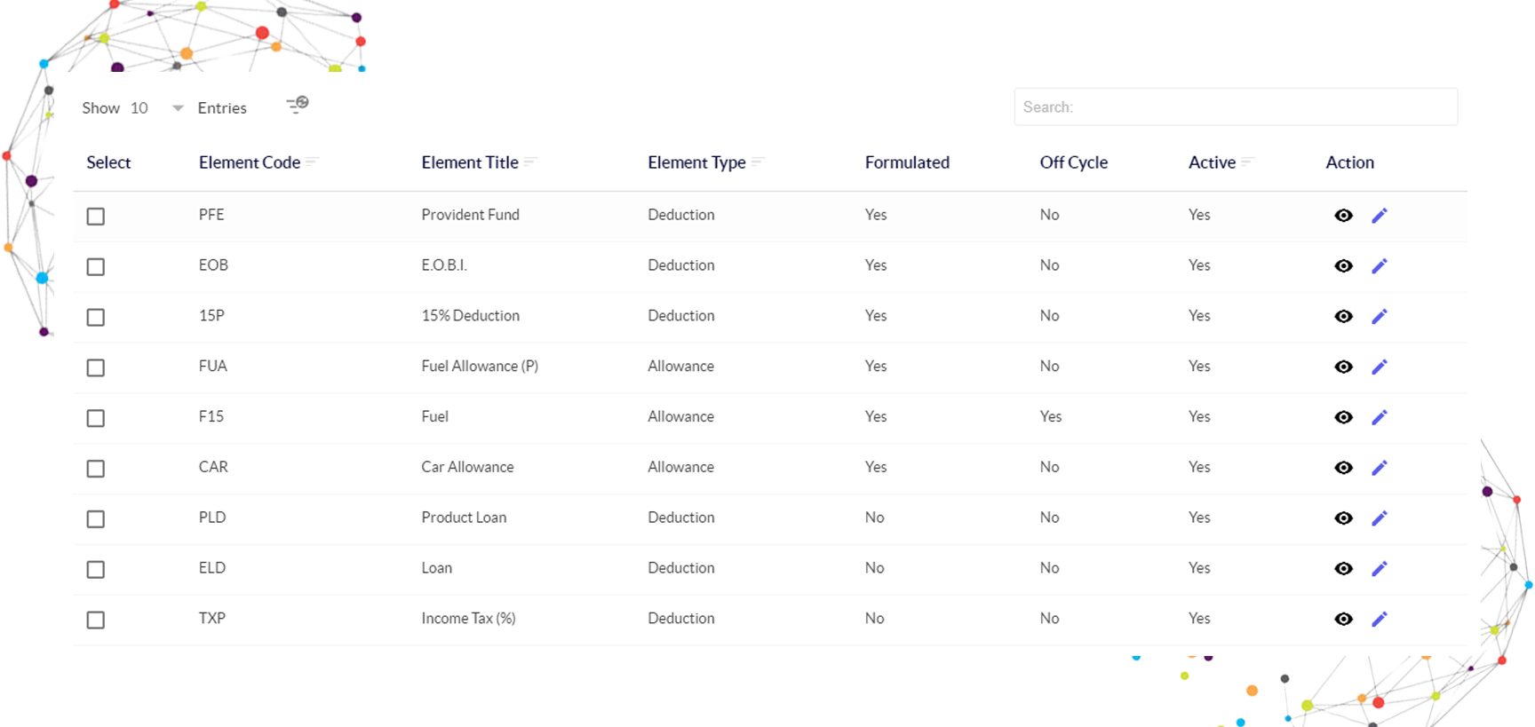This screenshot has width=1535, height=727.
Task: Click the EOB element code
Action: 213,265
